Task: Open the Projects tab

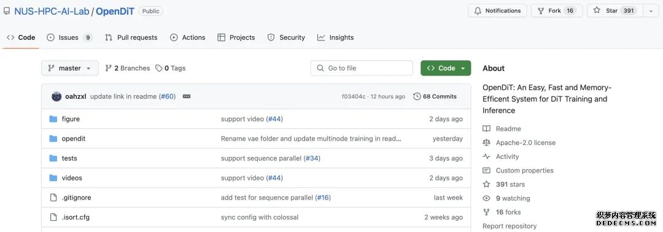Action: (236, 37)
